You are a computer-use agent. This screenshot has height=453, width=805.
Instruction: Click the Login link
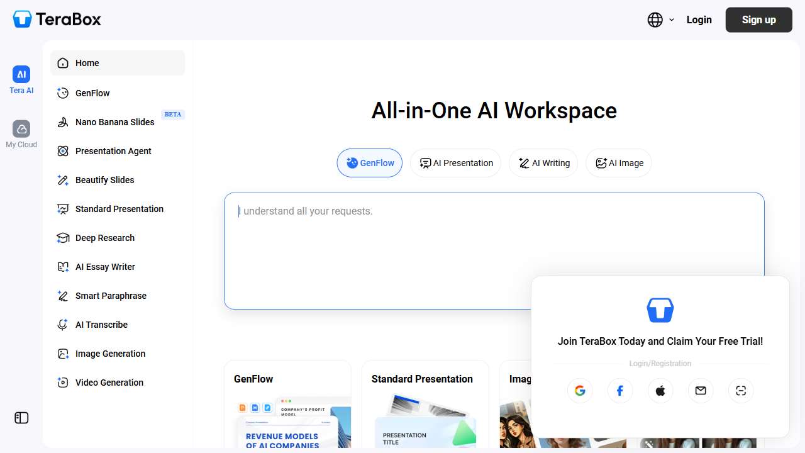click(699, 20)
